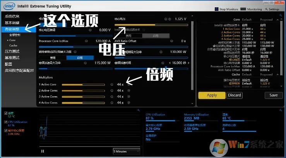Open info icon above the blue 禁用/启用 toggle
Screen dimensions: 286x158
click(x=75, y=52)
